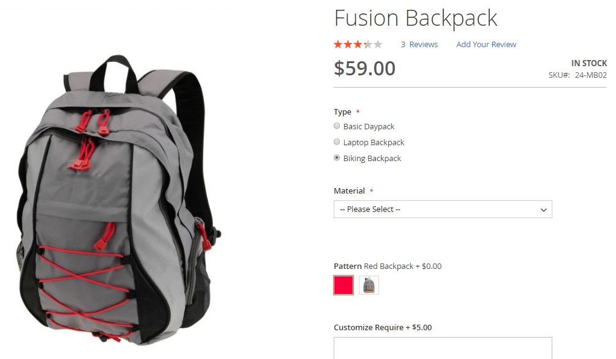Select the Biking Backpack radio button
This screenshot has height=359, width=616.
[x=337, y=157]
